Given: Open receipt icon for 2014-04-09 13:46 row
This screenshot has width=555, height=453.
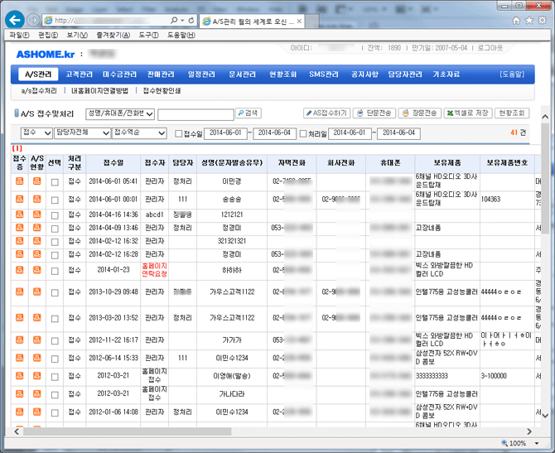Looking at the screenshot, I should click(20, 228).
